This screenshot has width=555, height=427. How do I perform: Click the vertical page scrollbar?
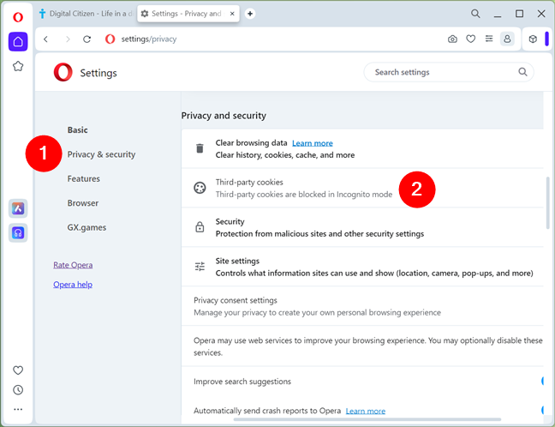pos(548,202)
